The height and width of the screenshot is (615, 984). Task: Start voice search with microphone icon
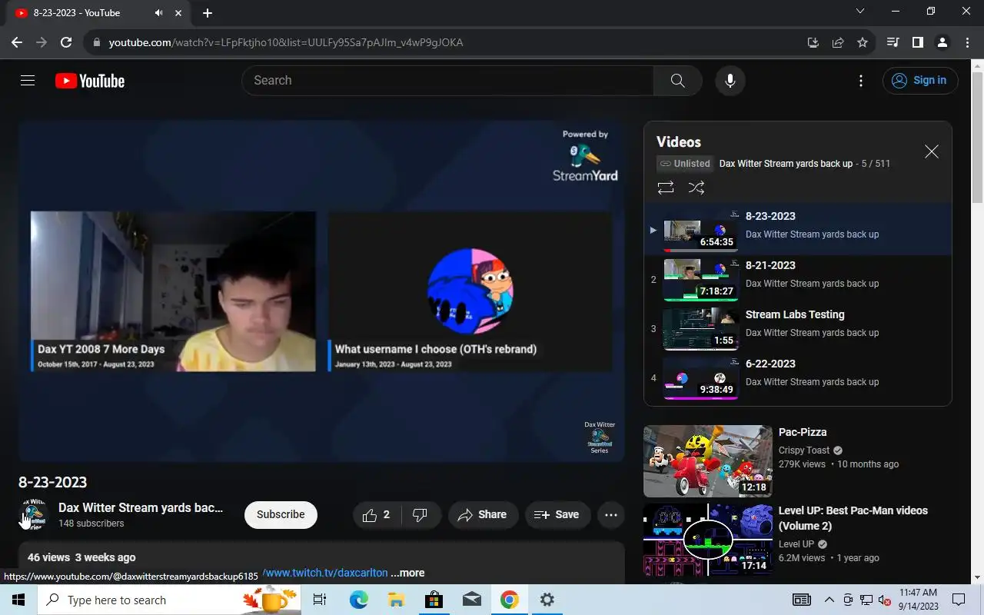[730, 81]
